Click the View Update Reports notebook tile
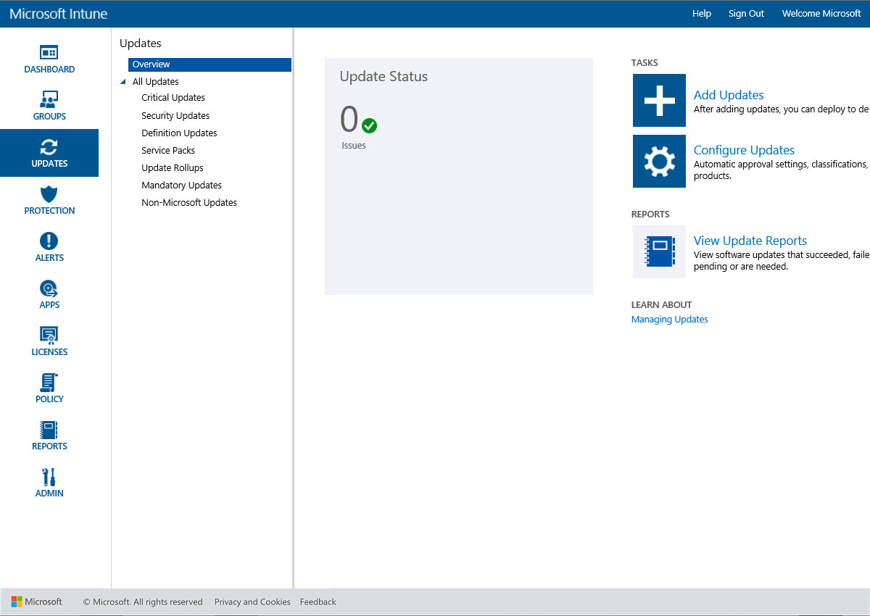This screenshot has height=616, width=870. tap(659, 251)
